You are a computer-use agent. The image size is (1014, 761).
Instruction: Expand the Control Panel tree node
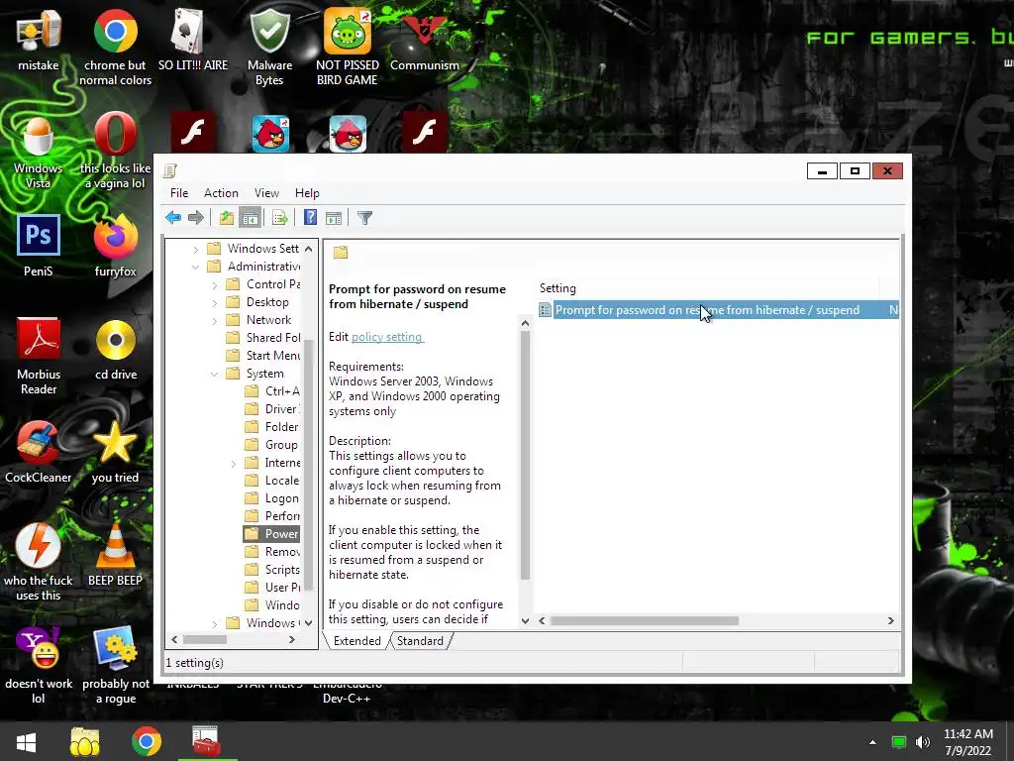[215, 284]
